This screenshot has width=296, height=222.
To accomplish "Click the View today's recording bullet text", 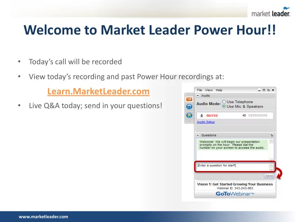I will pyautogui.click(x=127, y=77).
